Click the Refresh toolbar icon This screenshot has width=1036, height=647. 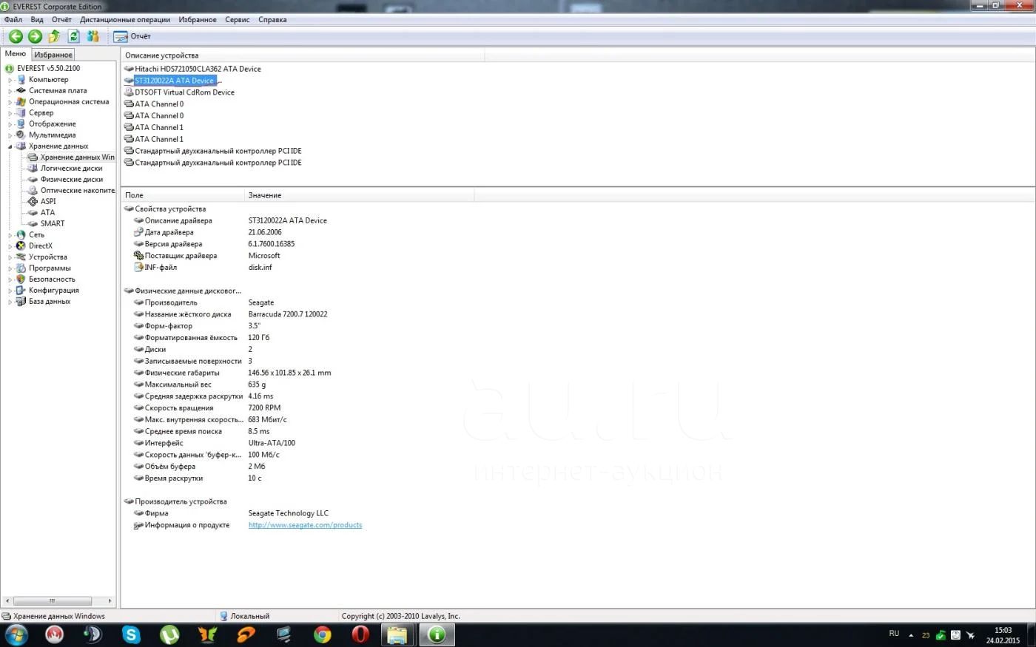click(x=73, y=36)
